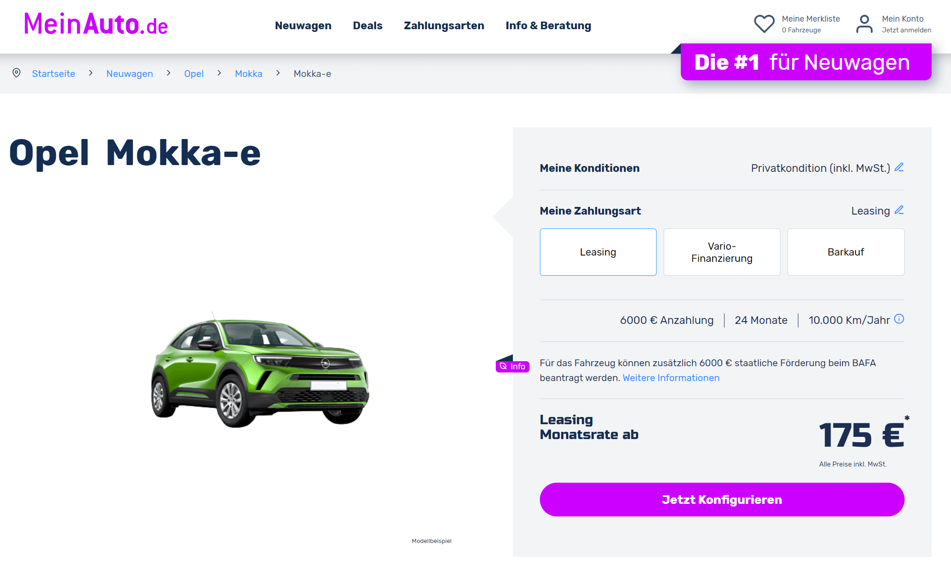951x574 pixels.
Task: Click the Meine Konditionen label
Action: [x=589, y=168]
